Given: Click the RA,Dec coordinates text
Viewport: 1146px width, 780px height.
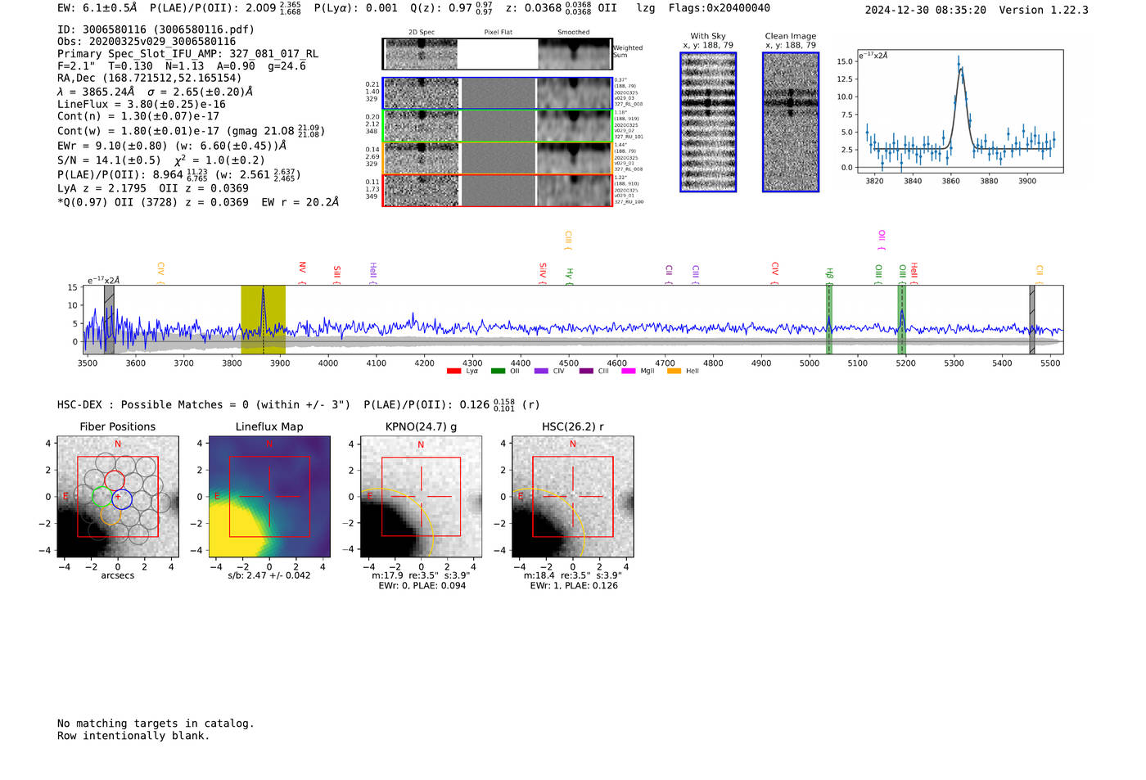Looking at the screenshot, I should pos(149,79).
